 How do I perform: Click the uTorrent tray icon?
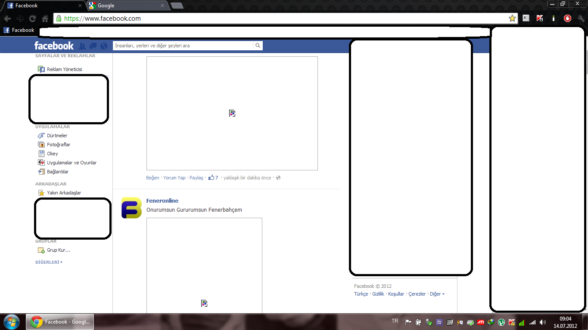point(501,322)
